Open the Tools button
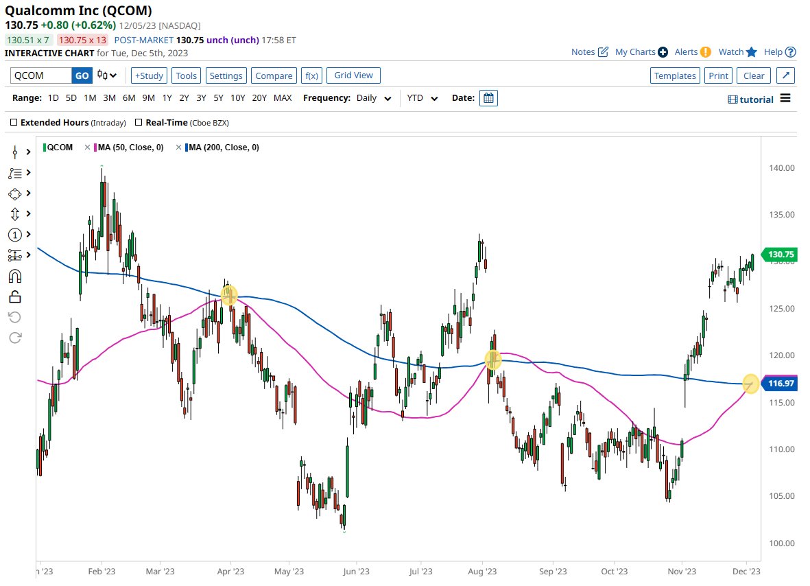 [x=186, y=75]
